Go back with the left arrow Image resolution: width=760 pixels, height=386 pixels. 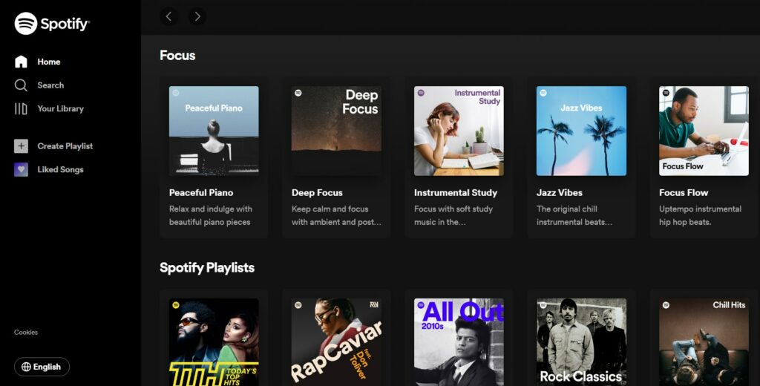pos(168,16)
